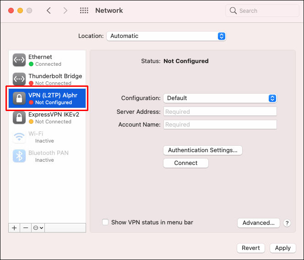Click the Account Name field

pyautogui.click(x=220, y=124)
